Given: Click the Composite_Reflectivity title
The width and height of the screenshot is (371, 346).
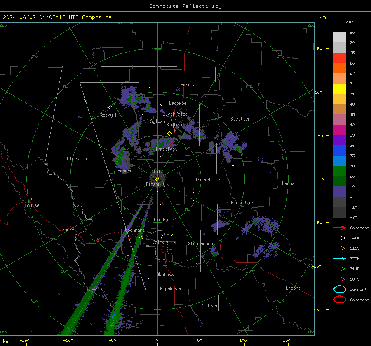Looking at the screenshot, I should (x=185, y=6).
